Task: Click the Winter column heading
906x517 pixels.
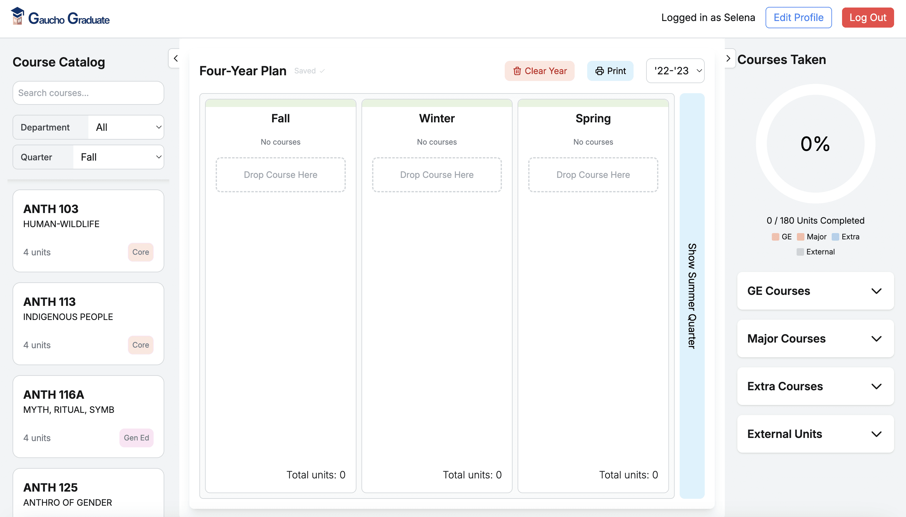Action: point(437,118)
